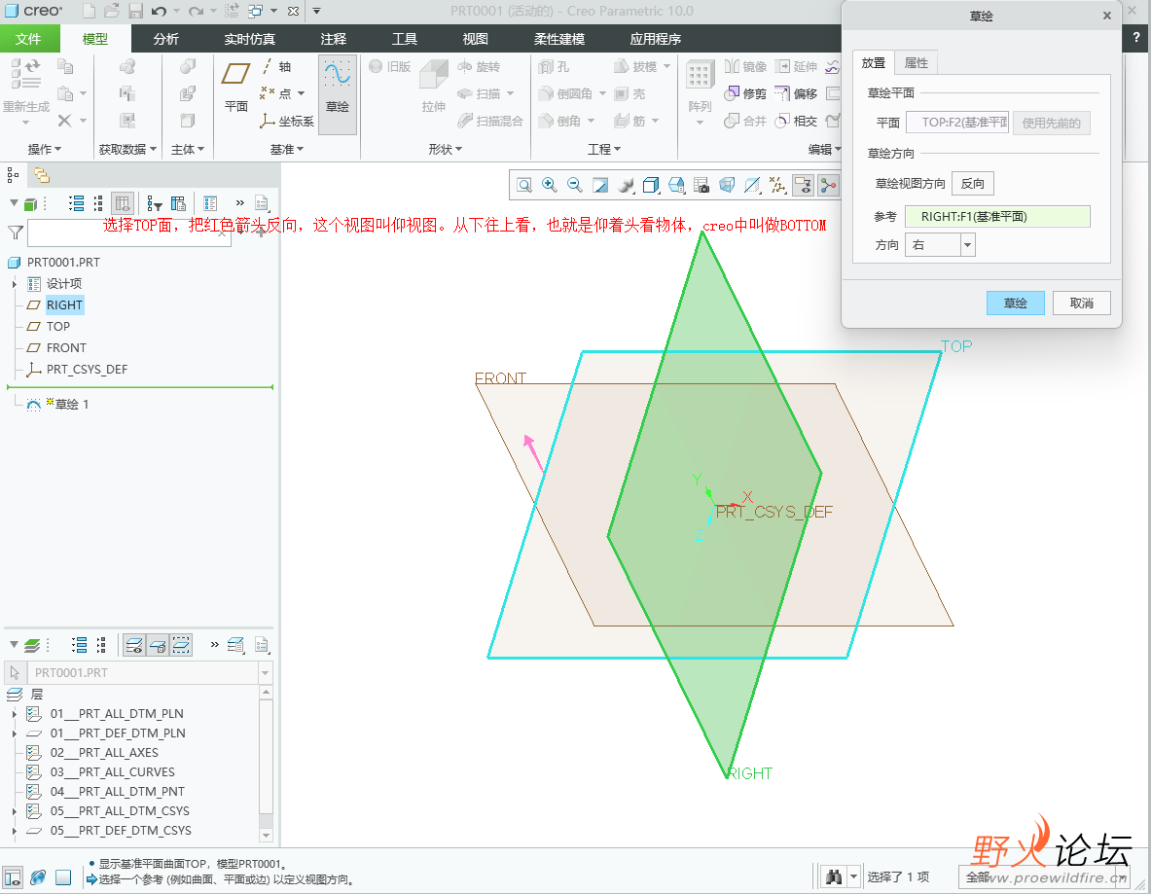Switch to the model tree tab icon
Image resolution: width=1151 pixels, height=894 pixels.
14,175
